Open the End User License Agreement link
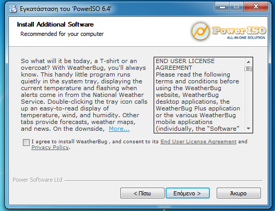 pos(198,142)
